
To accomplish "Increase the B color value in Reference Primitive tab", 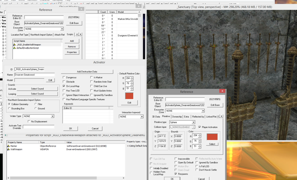I will pyautogui.click(x=199, y=145).
